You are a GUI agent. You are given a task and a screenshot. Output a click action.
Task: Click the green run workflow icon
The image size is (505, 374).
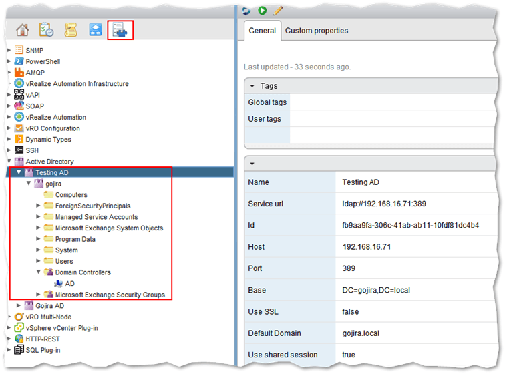click(263, 11)
